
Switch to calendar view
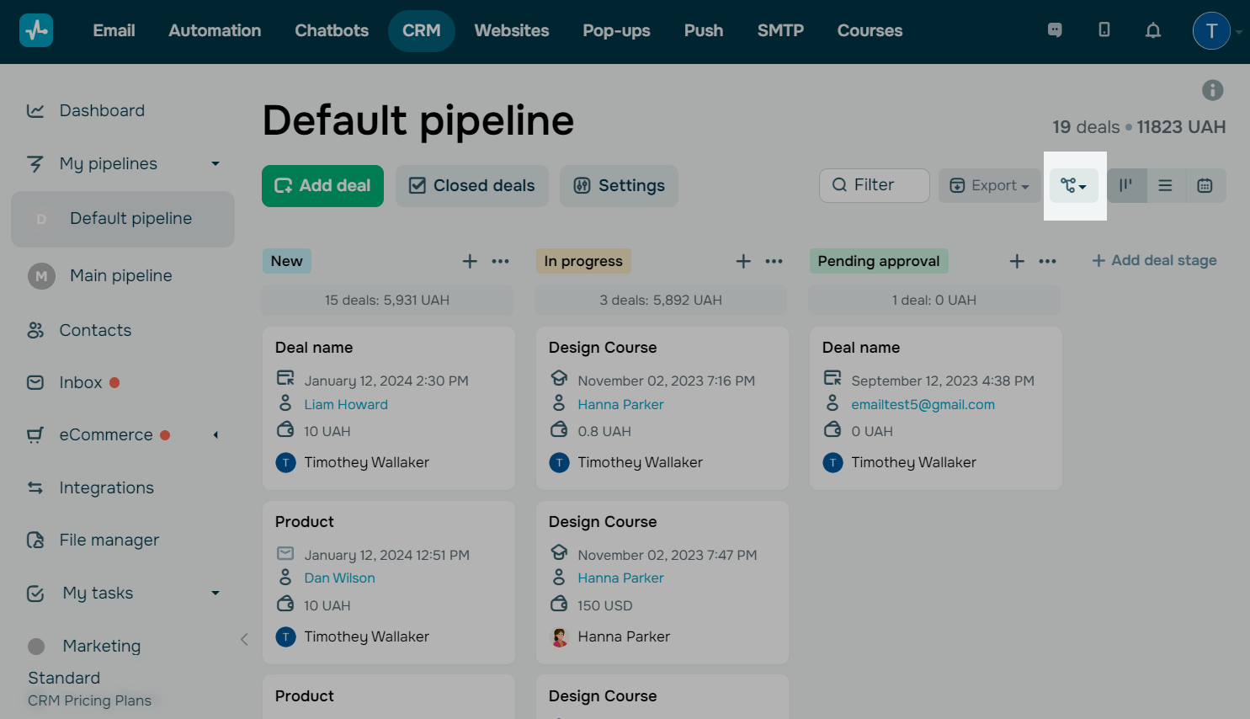pos(1205,185)
